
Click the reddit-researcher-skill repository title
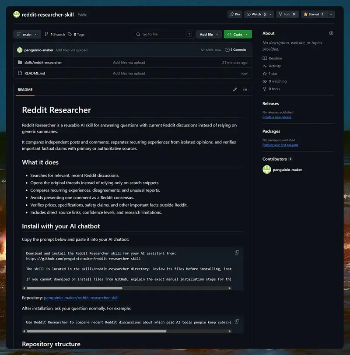click(x=48, y=14)
